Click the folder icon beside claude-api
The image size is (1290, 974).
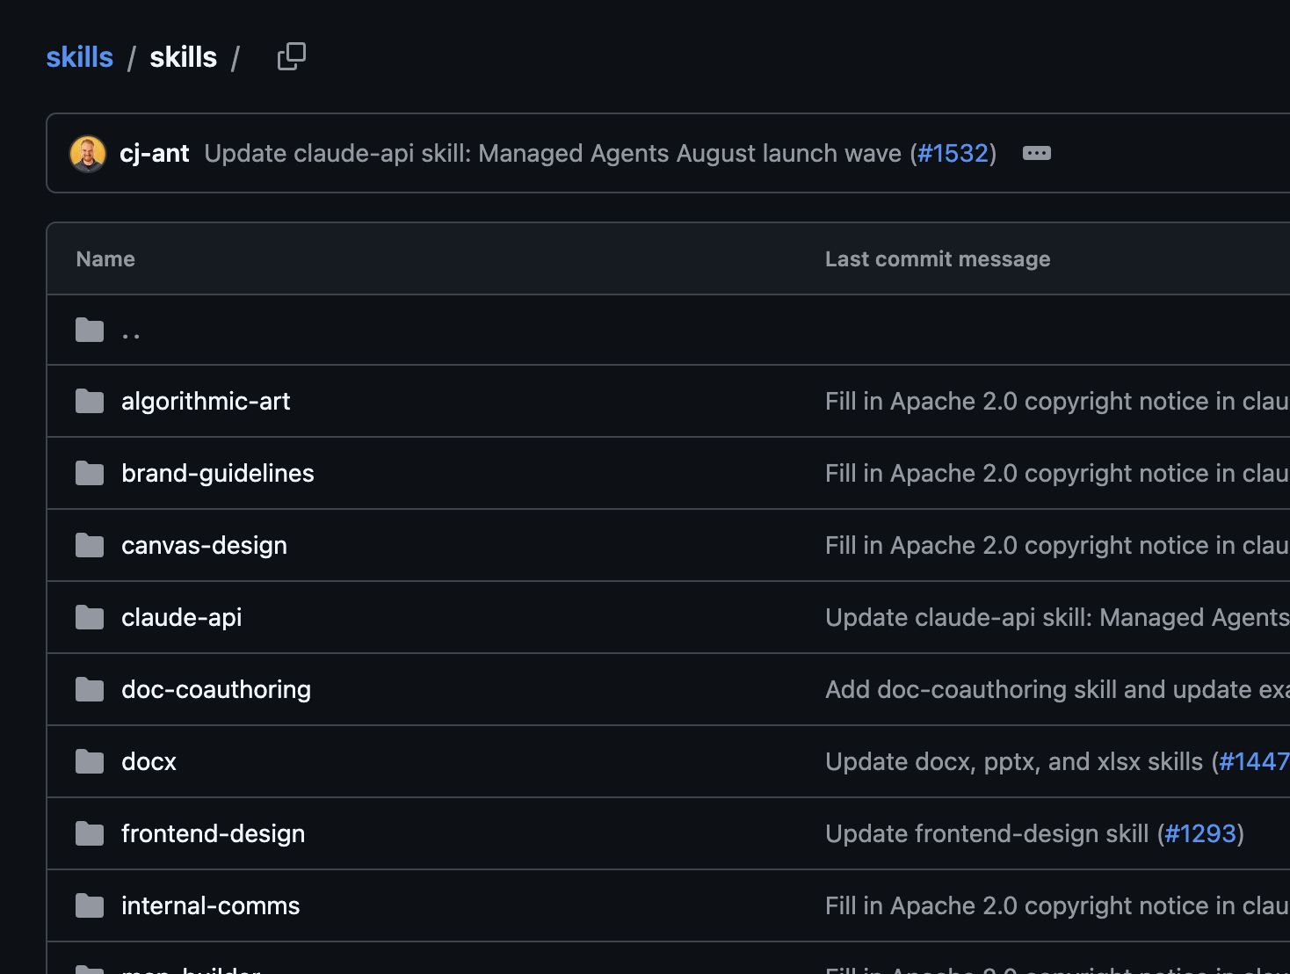tap(90, 617)
